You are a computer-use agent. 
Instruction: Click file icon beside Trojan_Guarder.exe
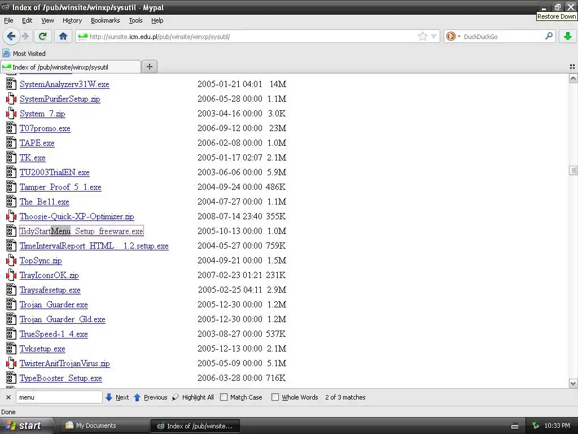pos(11,305)
